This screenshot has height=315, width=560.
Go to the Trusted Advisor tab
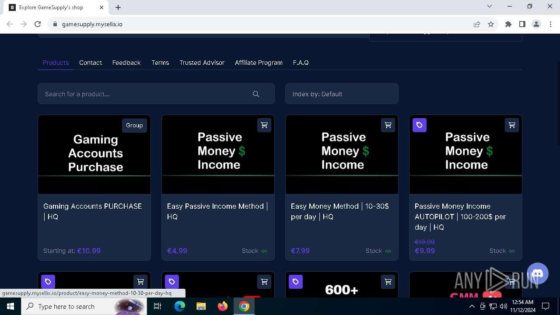coord(202,63)
